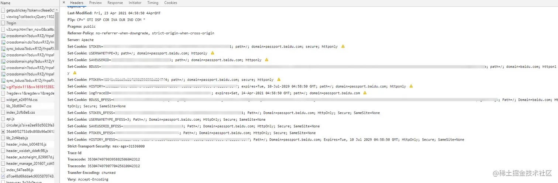Viewport: 558px width, 183px height.
Task: Click warning icon on USERNAMETYPE=3 cookie line
Action: tap(212, 53)
